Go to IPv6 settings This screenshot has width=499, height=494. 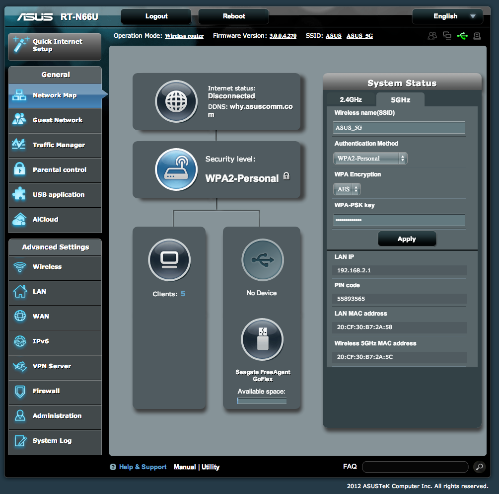[x=55, y=342]
